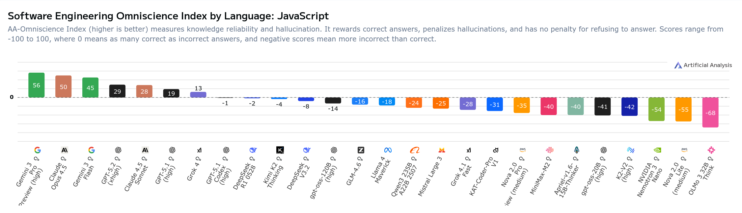This screenshot has height=213, width=742.
Task: Click the Apriel-v1.6 15B-Thinker logo icon
Action: (576, 150)
